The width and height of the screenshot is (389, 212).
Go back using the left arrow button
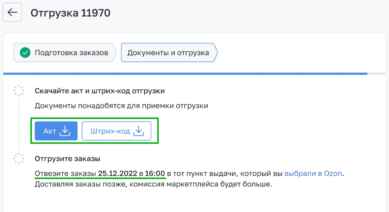(x=12, y=12)
